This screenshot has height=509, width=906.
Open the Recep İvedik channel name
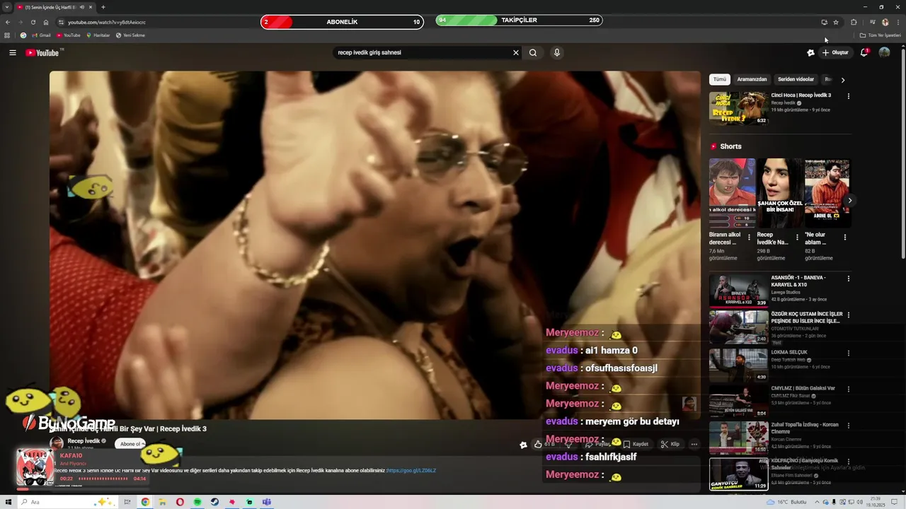84,441
